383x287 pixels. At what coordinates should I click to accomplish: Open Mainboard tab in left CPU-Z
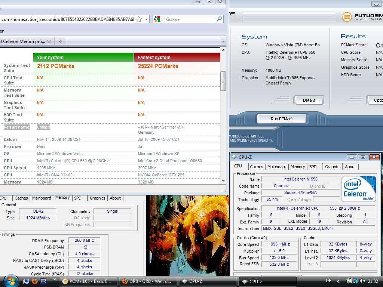(x=42, y=198)
